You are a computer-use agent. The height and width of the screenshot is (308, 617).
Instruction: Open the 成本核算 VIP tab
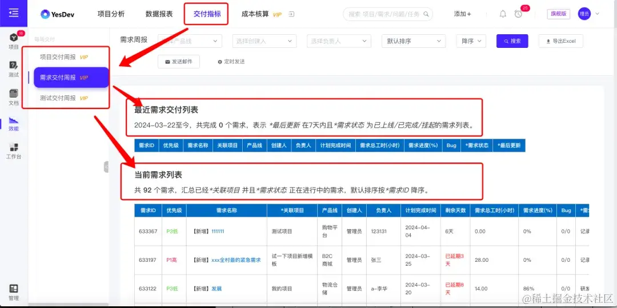point(261,14)
